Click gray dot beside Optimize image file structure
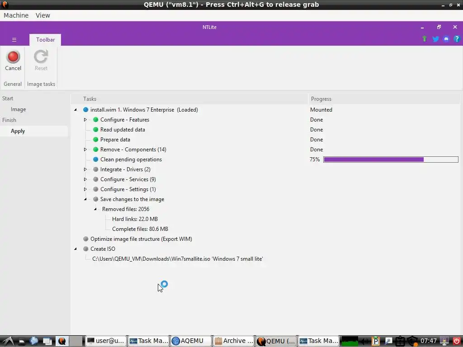 85,239
